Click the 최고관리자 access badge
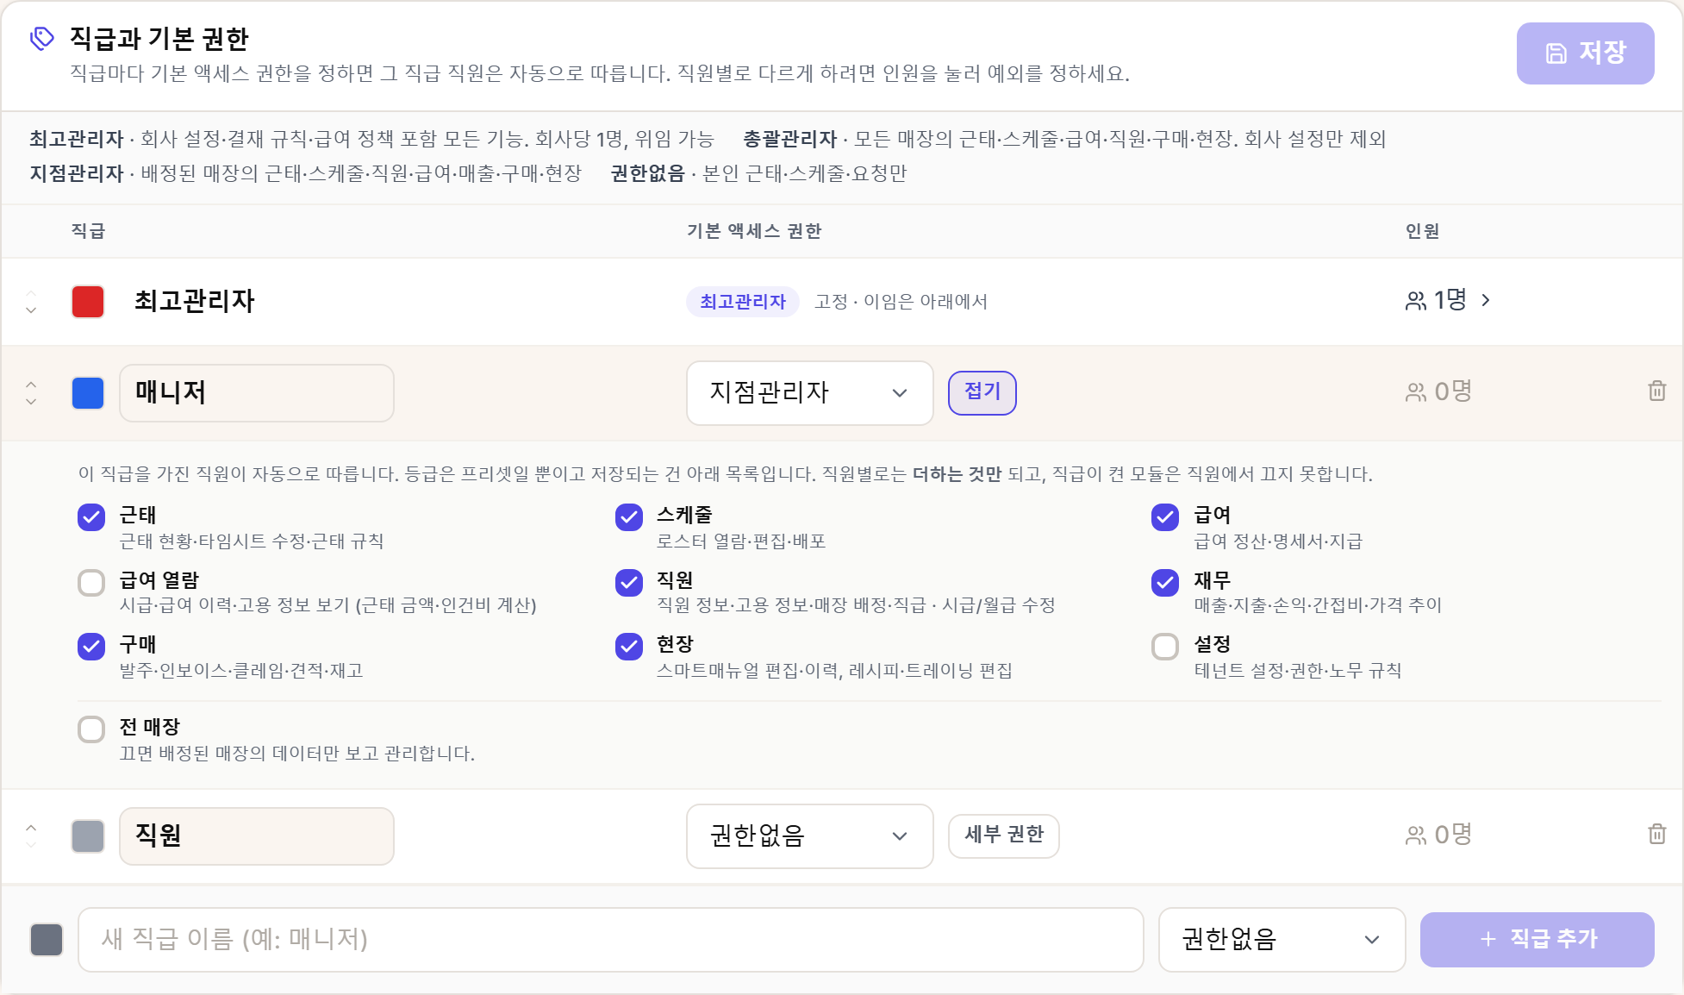This screenshot has height=995, width=1684. [743, 302]
